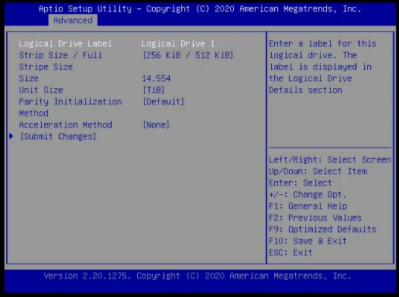399x297 pixels.
Task: Click the F2: Previous Values hint
Action: click(315, 217)
